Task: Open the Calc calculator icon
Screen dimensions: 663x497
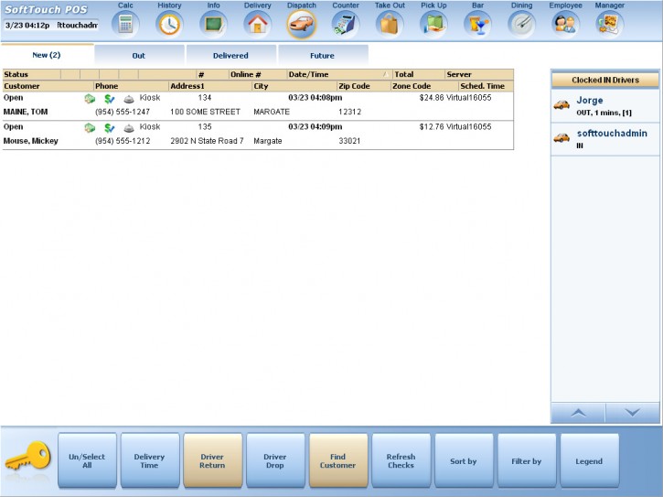Action: (125, 24)
